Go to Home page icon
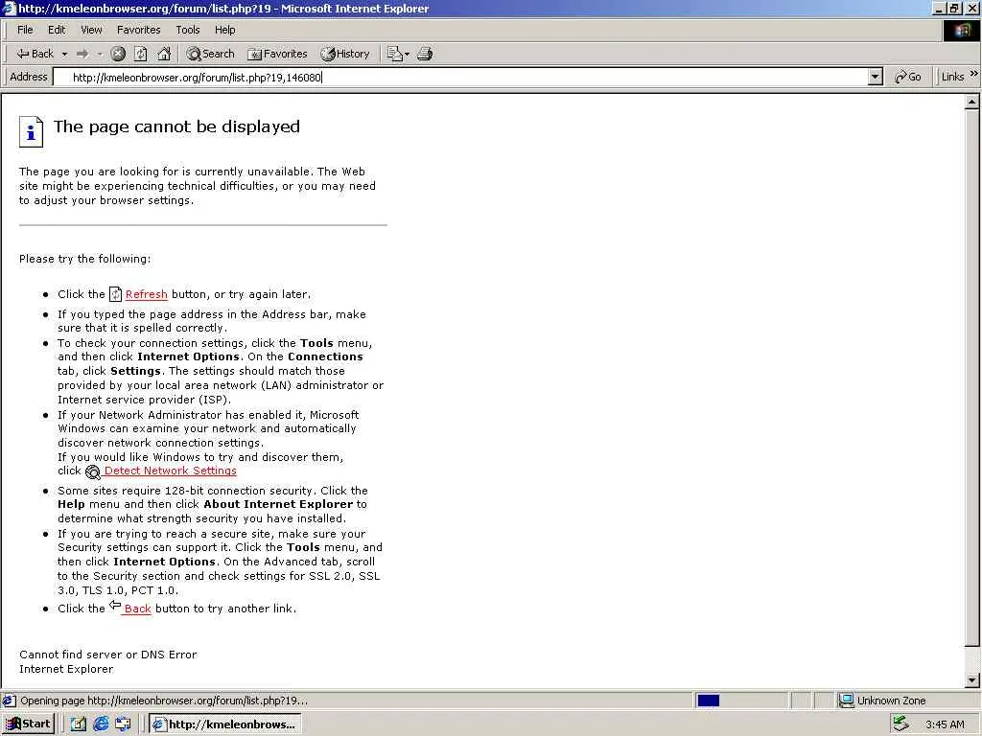The height and width of the screenshot is (736, 982). pos(164,54)
